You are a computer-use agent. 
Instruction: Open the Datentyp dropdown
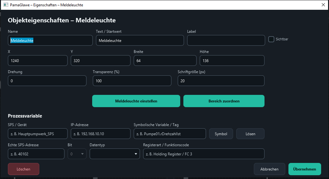click(x=115, y=154)
